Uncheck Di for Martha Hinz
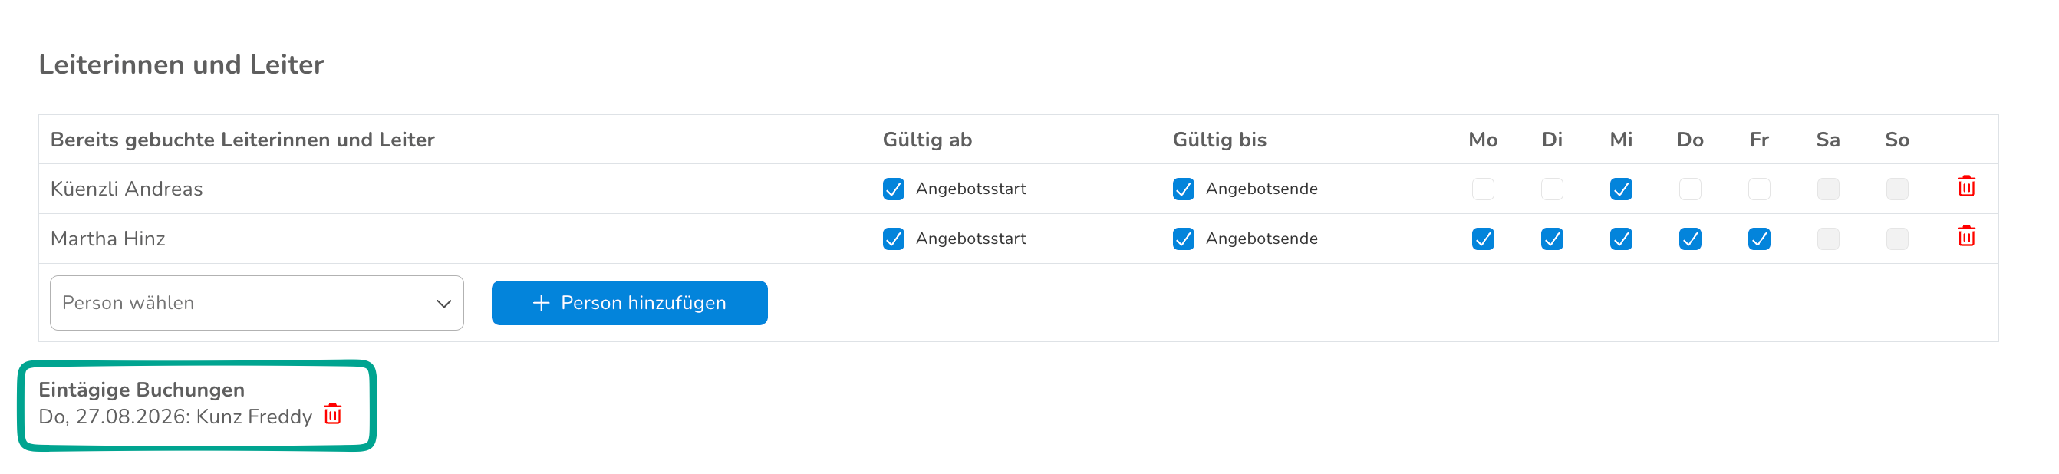This screenshot has height=474, width=2059. pos(1551,239)
